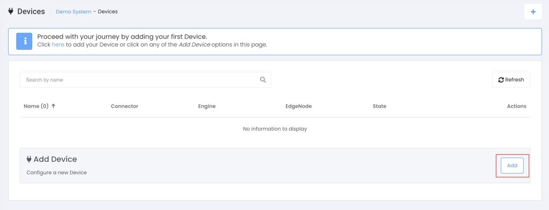
Task: Click the Engine column header
Action: coord(207,106)
